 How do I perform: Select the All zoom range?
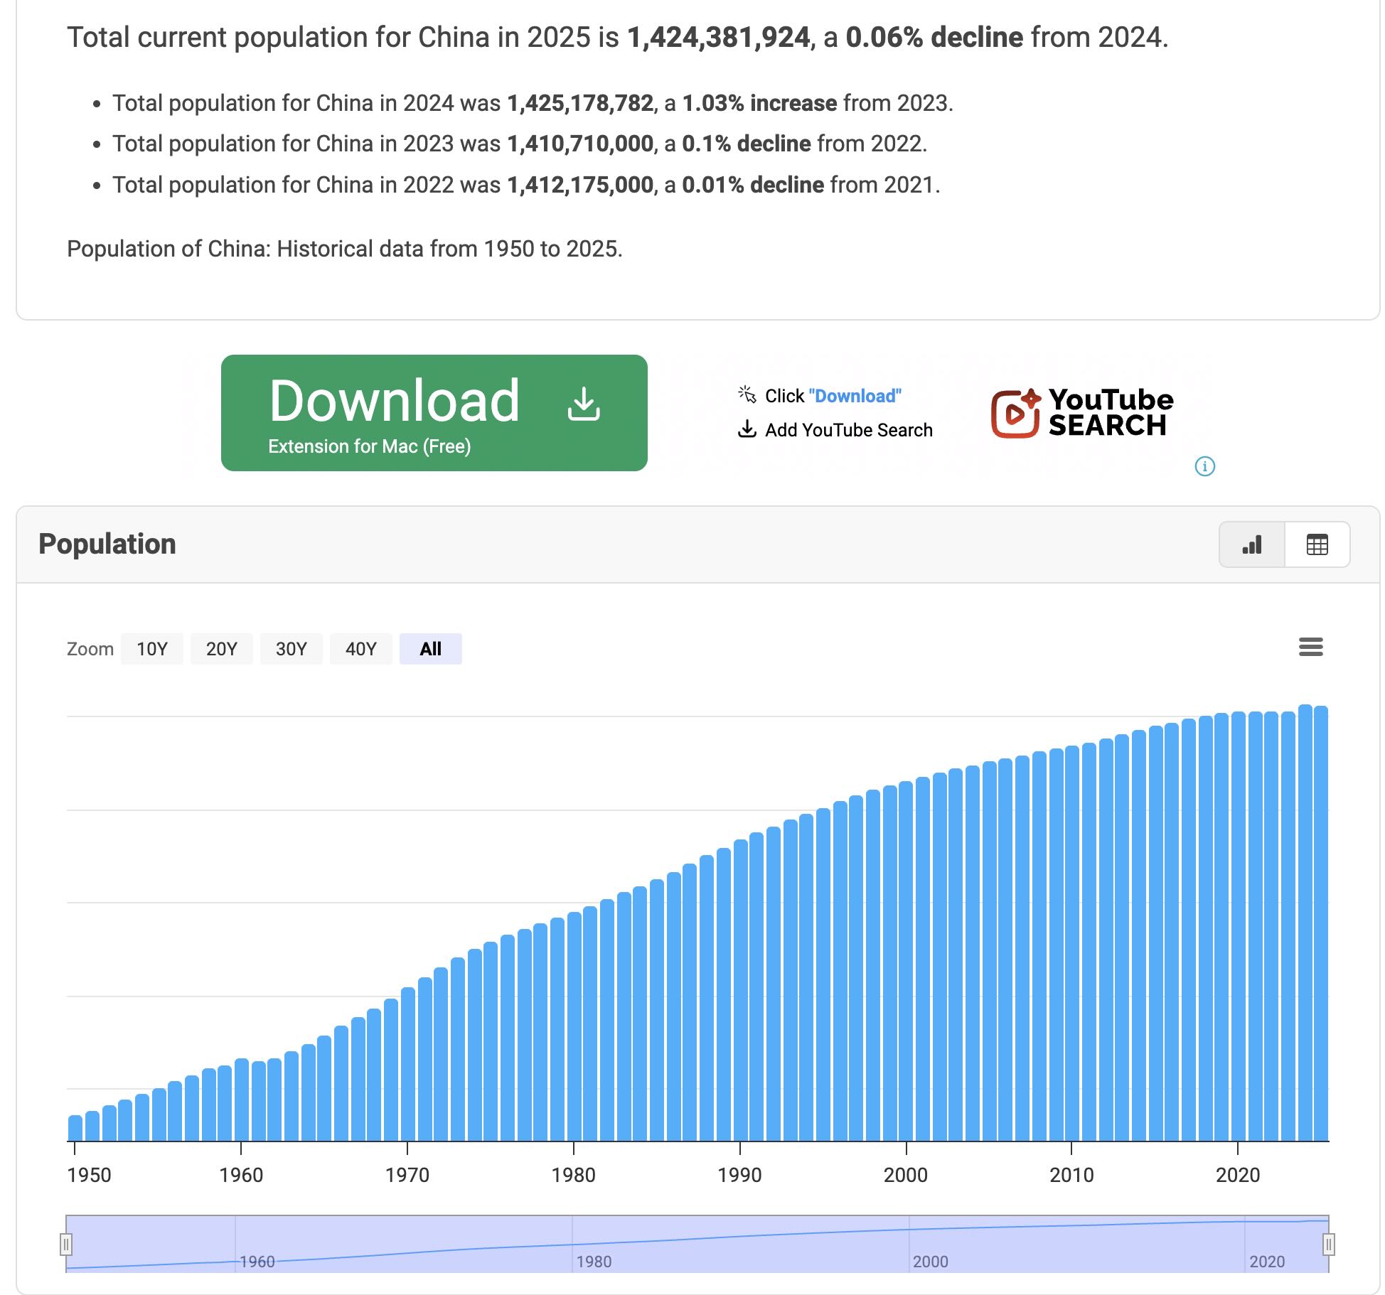click(430, 649)
